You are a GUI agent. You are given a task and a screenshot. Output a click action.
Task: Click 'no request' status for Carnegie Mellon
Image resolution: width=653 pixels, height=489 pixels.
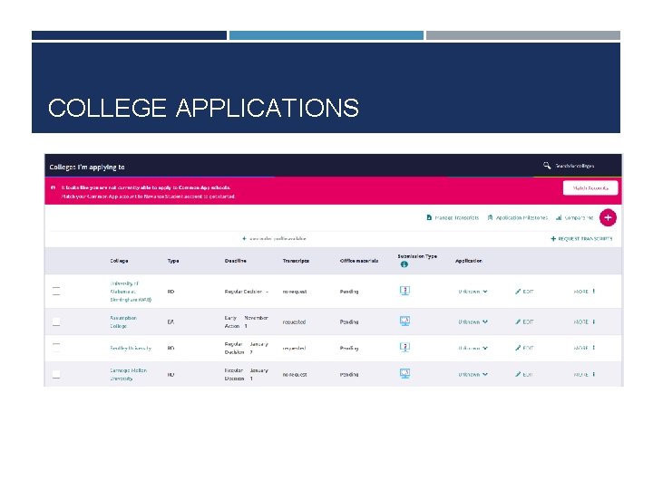295,374
